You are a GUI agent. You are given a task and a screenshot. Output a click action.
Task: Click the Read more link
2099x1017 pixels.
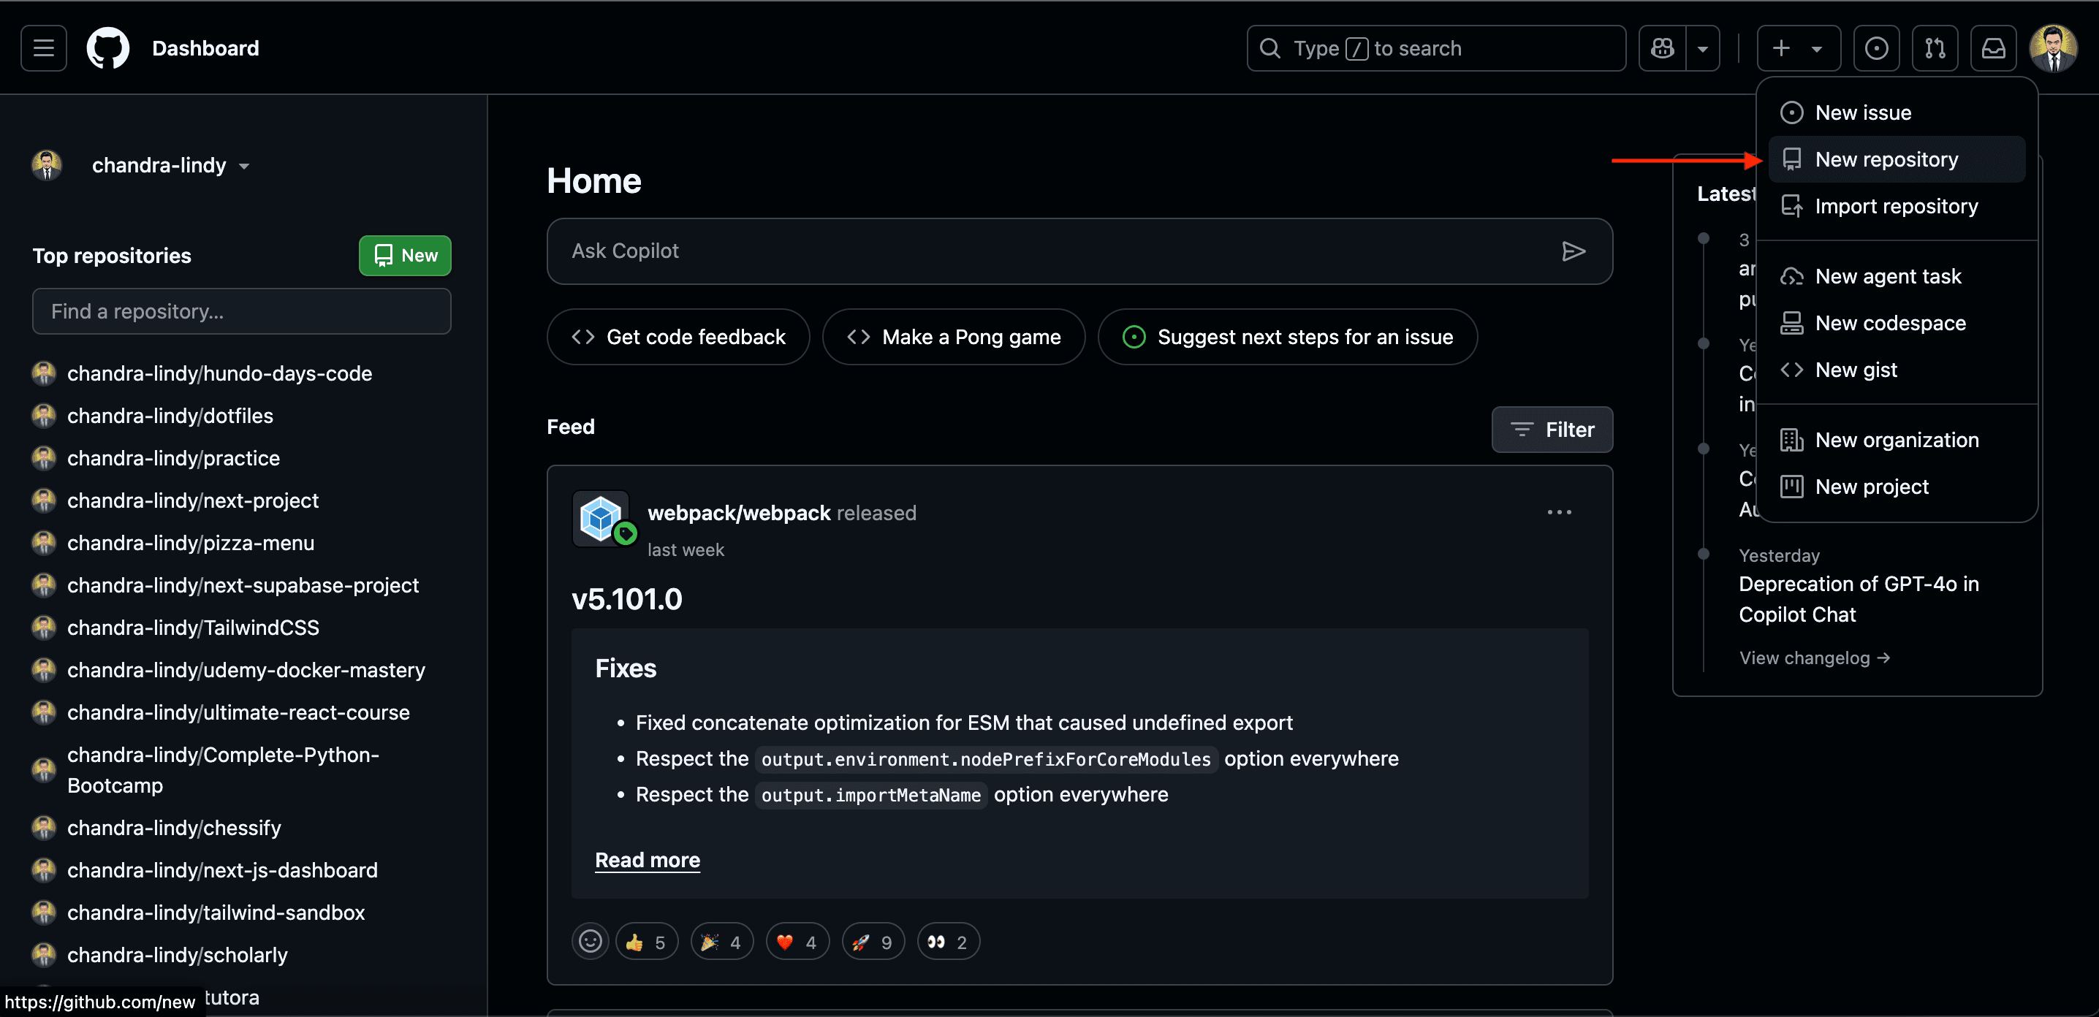point(647,860)
